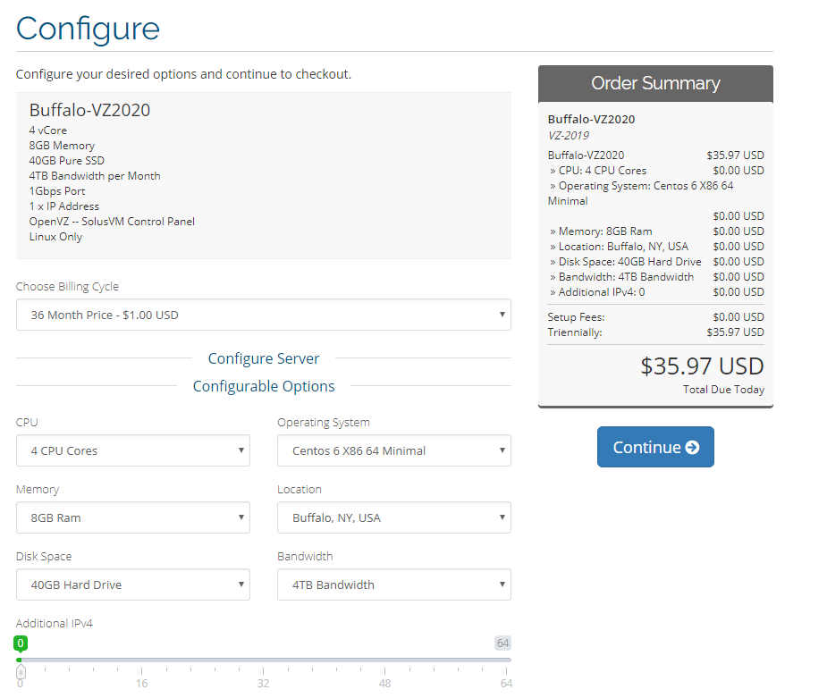
Task: Click the grey 64 maximum value badge
Action: [x=502, y=643]
